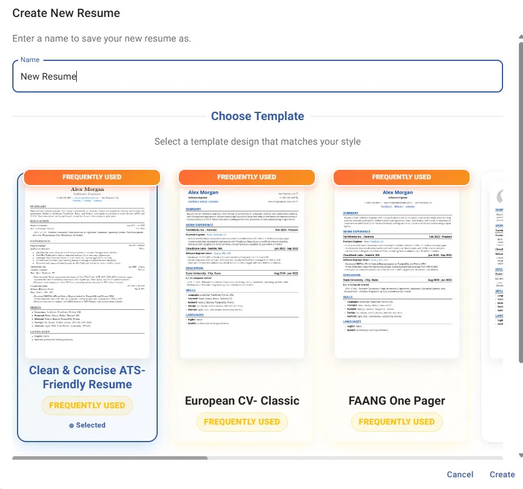Click the FAANG One Pager title

(396, 401)
